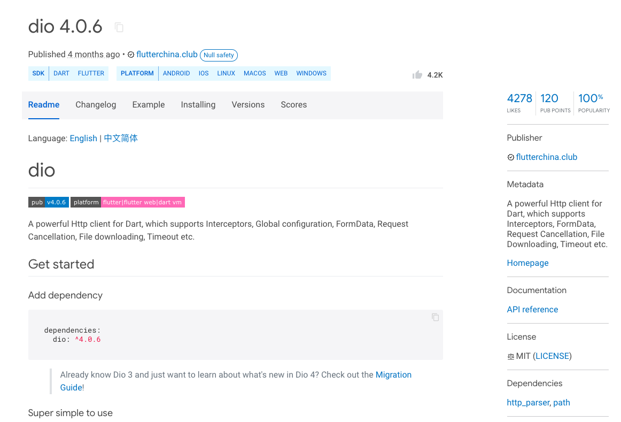This screenshot has width=621, height=422.
Task: Click the pub v4.0.6 badge
Action: 49,202
